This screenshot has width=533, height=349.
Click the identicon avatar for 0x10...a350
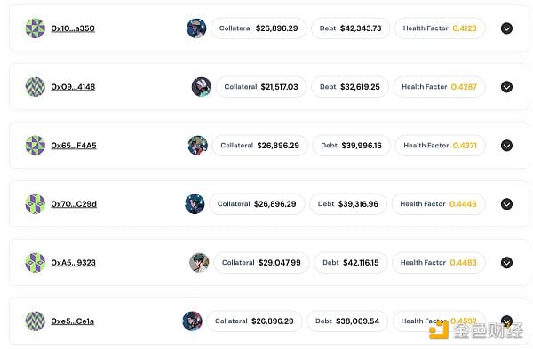[36, 28]
